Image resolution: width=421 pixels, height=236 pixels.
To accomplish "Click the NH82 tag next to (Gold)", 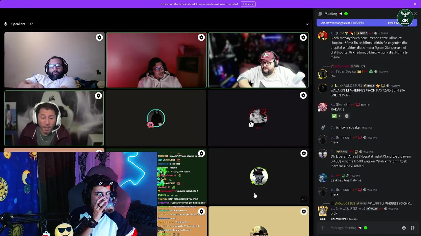I will (x=362, y=33).
